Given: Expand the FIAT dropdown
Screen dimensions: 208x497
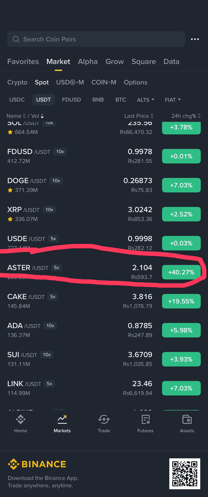Looking at the screenshot, I should point(173,100).
